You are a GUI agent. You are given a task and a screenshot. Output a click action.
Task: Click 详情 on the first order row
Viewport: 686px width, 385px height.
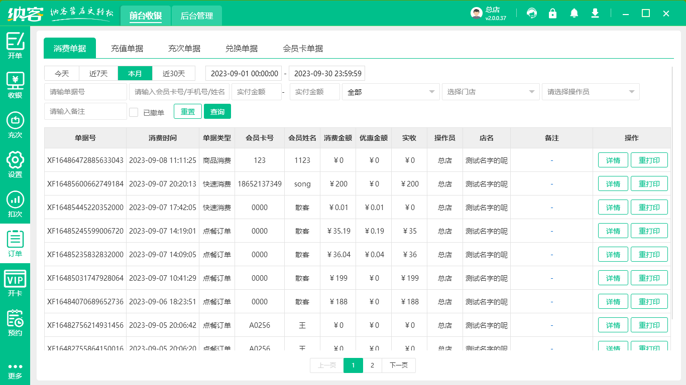tap(613, 160)
